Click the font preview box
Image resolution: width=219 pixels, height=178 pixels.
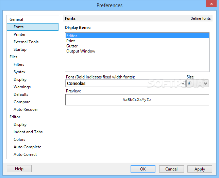tap(137, 100)
